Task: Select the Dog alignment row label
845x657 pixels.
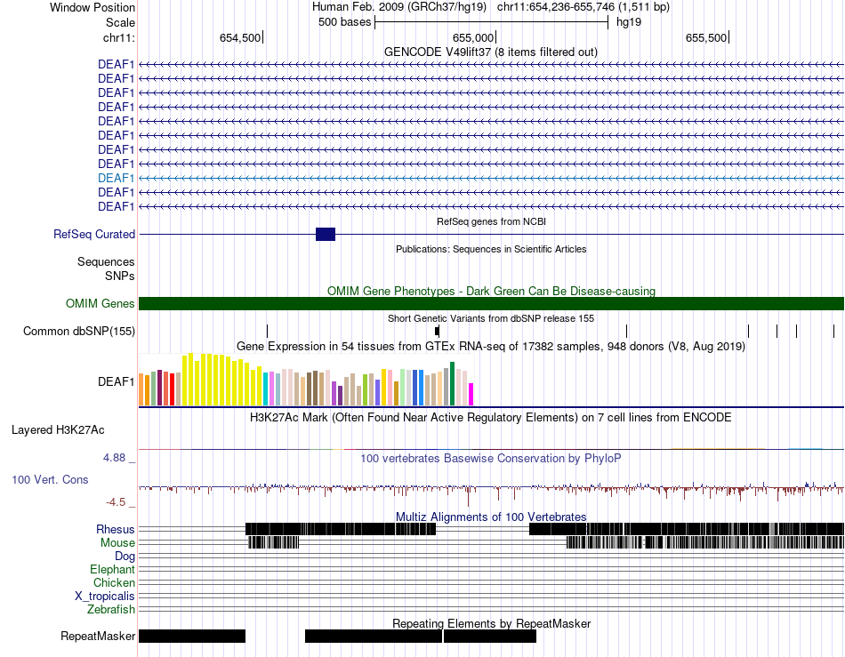Action: tap(125, 557)
